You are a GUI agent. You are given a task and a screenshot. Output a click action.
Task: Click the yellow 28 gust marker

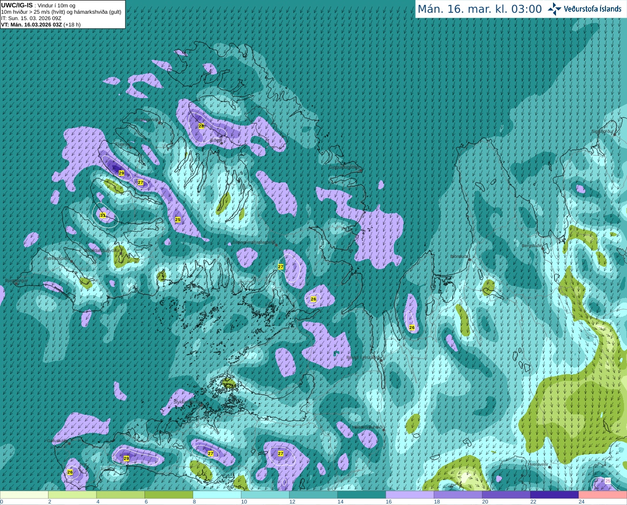(201, 126)
